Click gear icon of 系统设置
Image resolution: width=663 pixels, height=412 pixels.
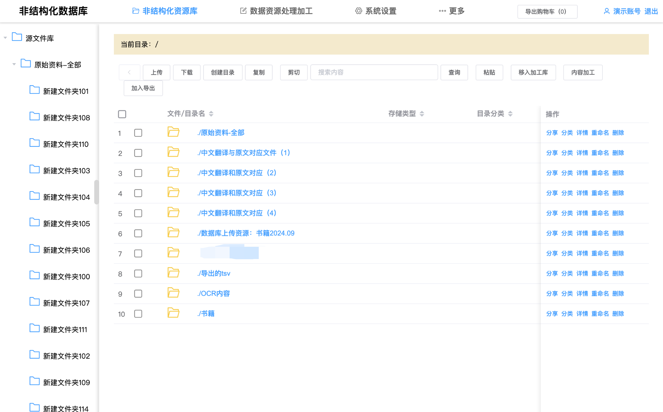(x=359, y=11)
